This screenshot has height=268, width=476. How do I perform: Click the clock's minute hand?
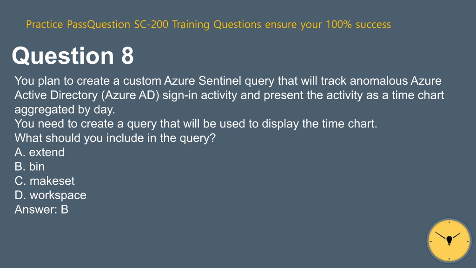click(x=440, y=235)
